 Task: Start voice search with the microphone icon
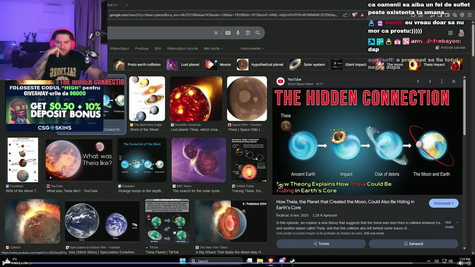[238, 33]
